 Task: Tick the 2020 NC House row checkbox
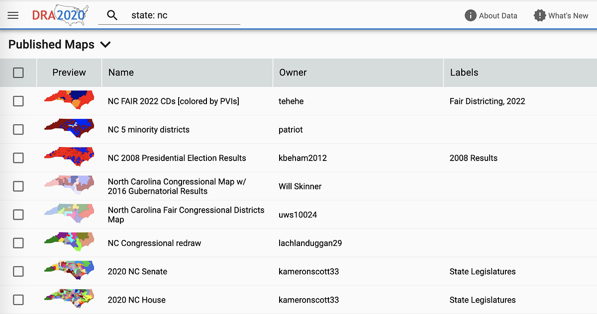[18, 300]
